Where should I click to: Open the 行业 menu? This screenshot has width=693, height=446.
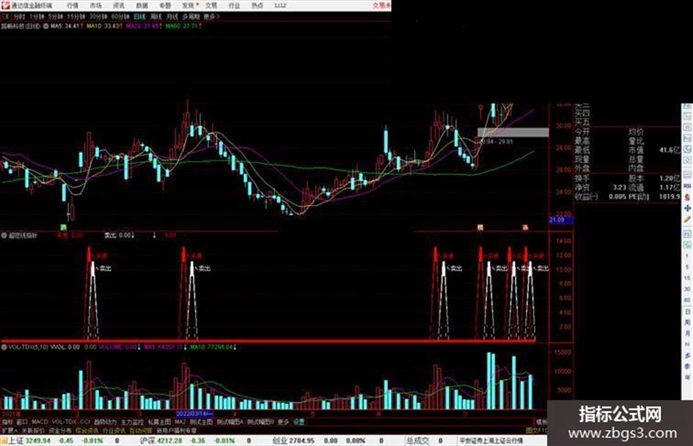(234, 5)
